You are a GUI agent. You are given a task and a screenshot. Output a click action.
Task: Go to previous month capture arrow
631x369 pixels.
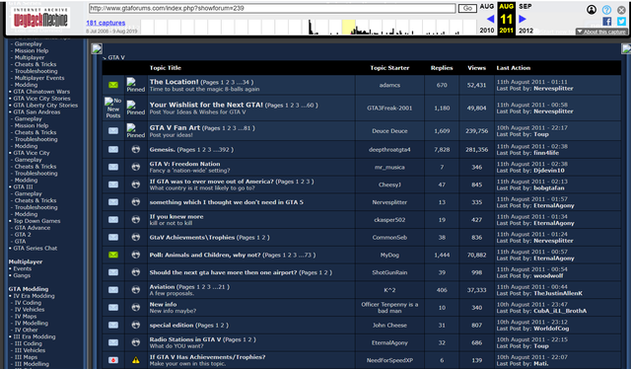click(x=490, y=19)
